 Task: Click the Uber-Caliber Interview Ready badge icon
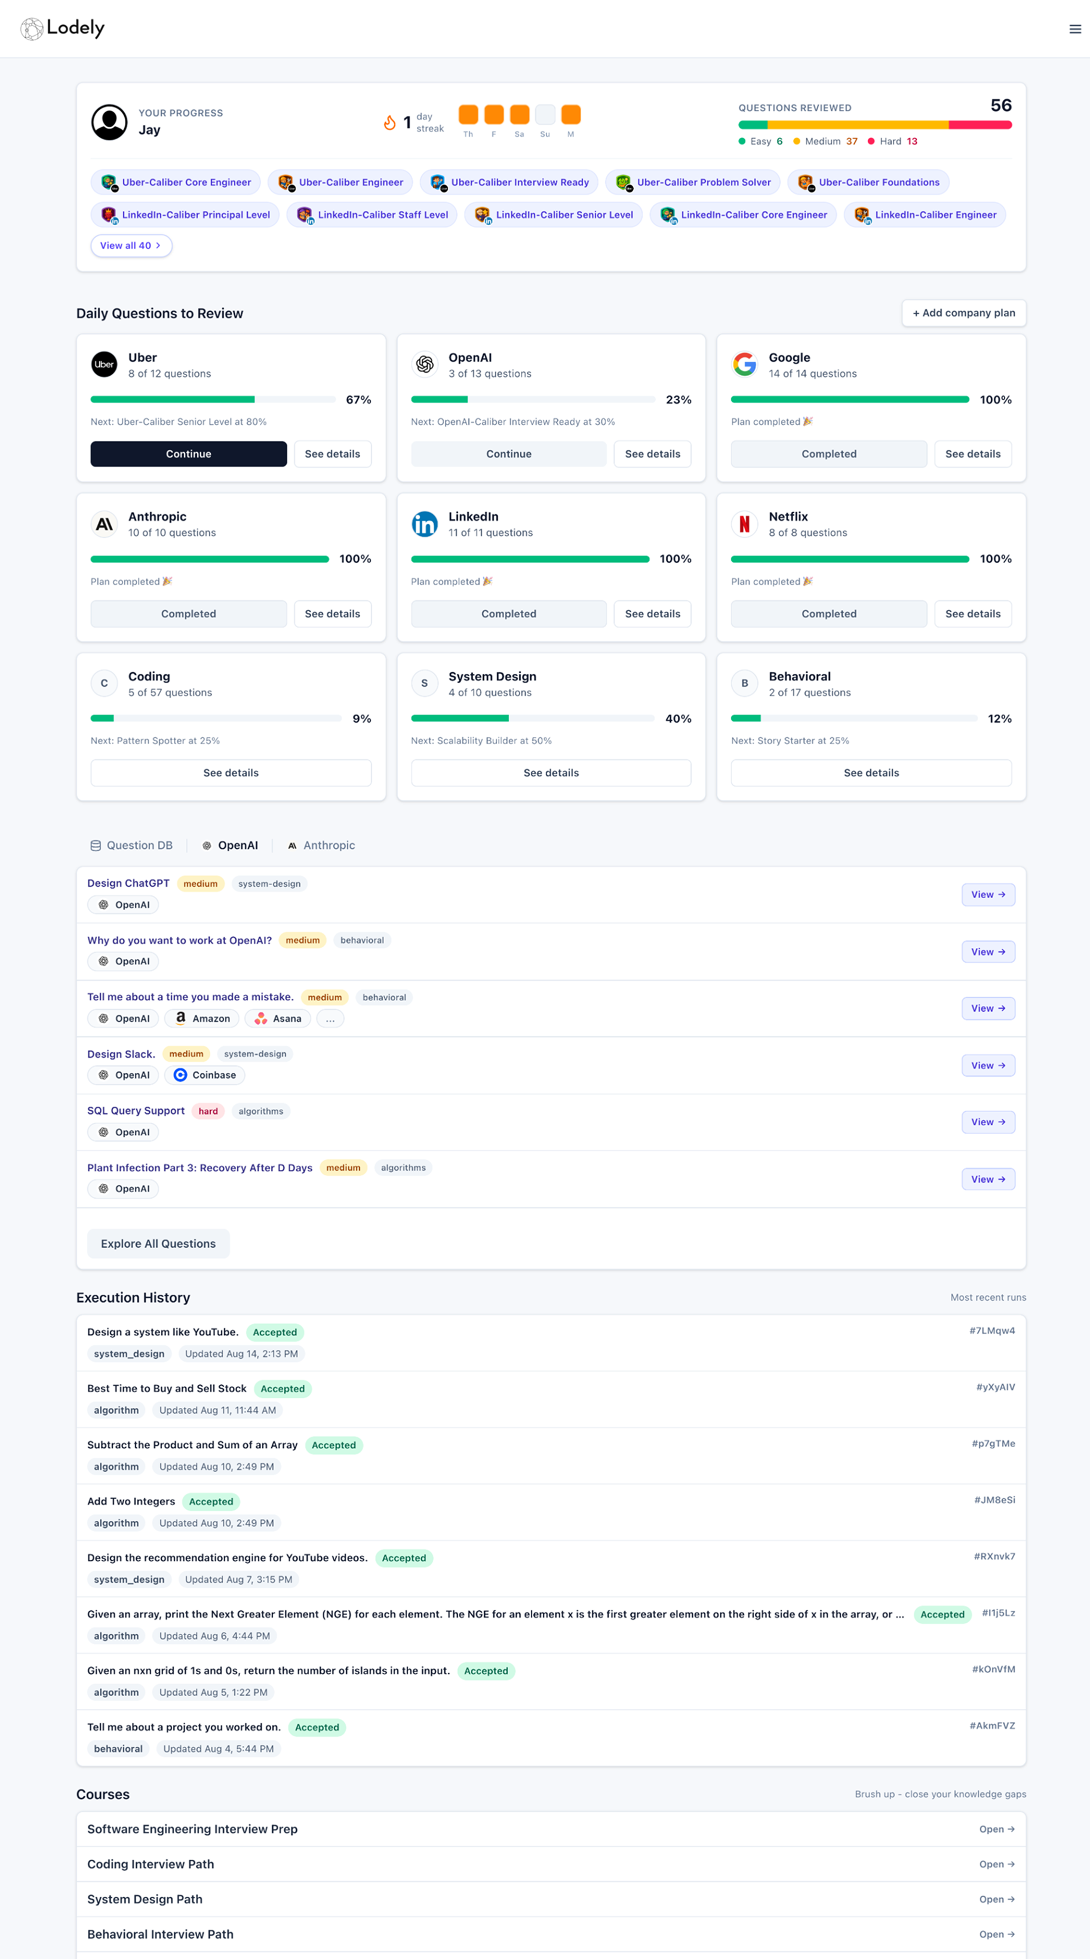438,183
